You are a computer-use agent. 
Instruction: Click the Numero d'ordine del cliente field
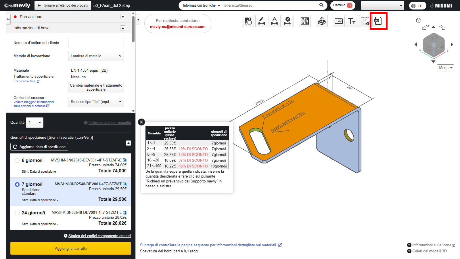[x=96, y=43]
